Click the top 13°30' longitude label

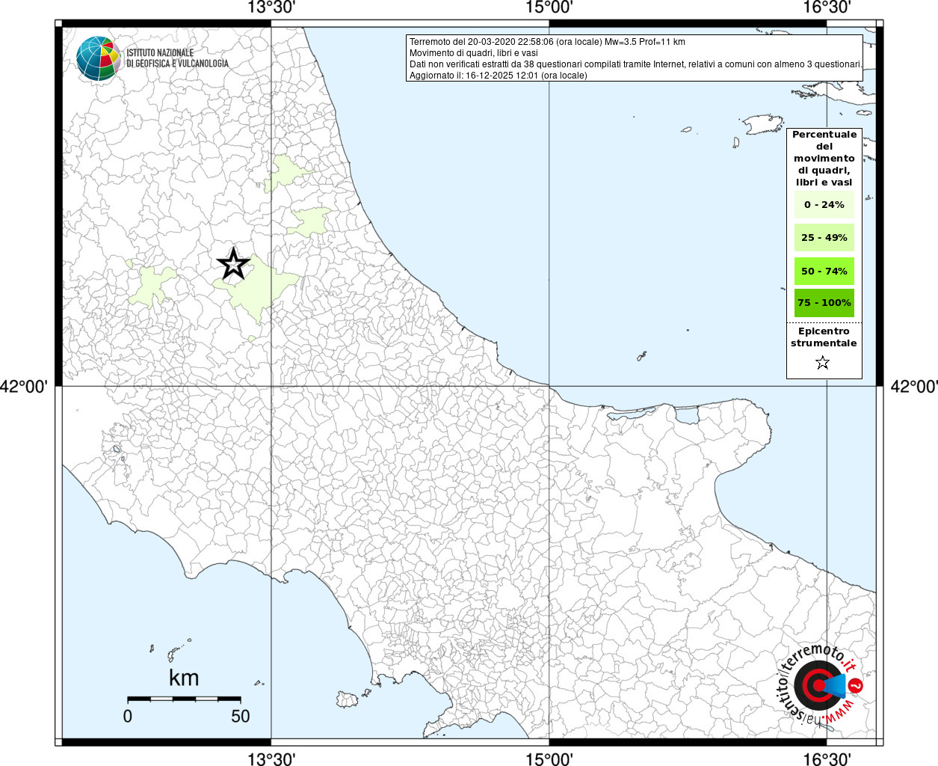(x=271, y=7)
